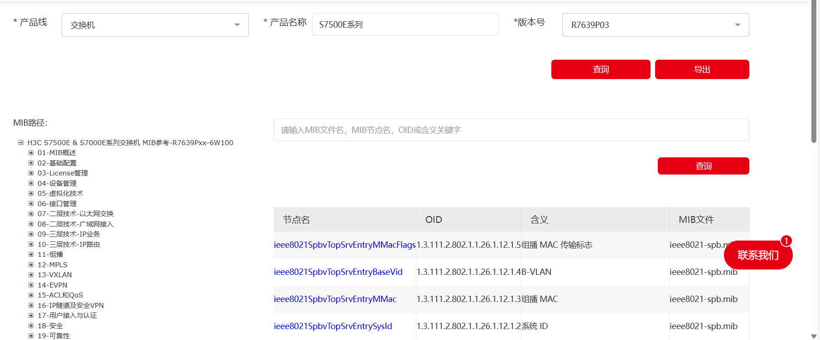Expand the 03-License管理 tree node
Viewport: 820px width, 340px height.
31,173
